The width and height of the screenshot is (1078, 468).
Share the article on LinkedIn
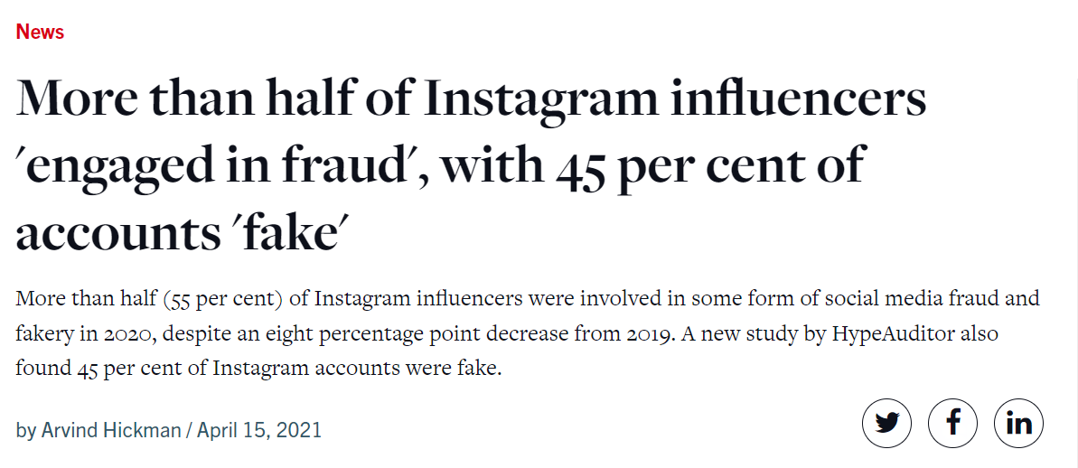point(1019,424)
